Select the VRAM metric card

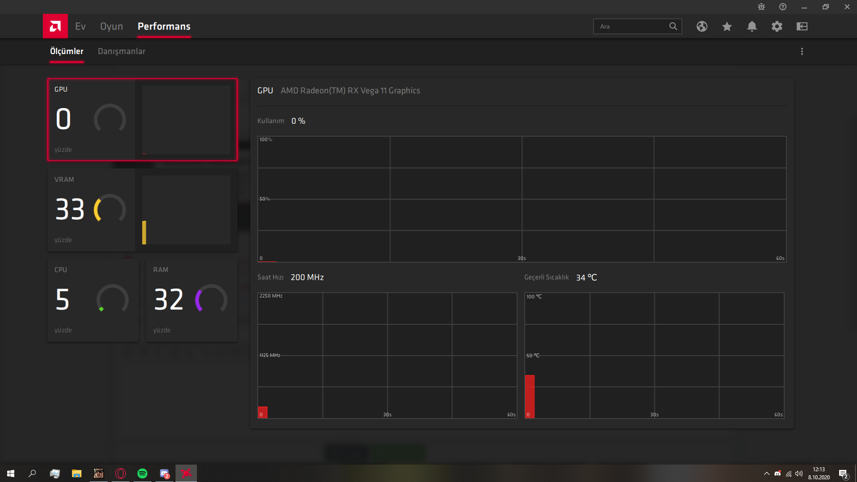142,210
